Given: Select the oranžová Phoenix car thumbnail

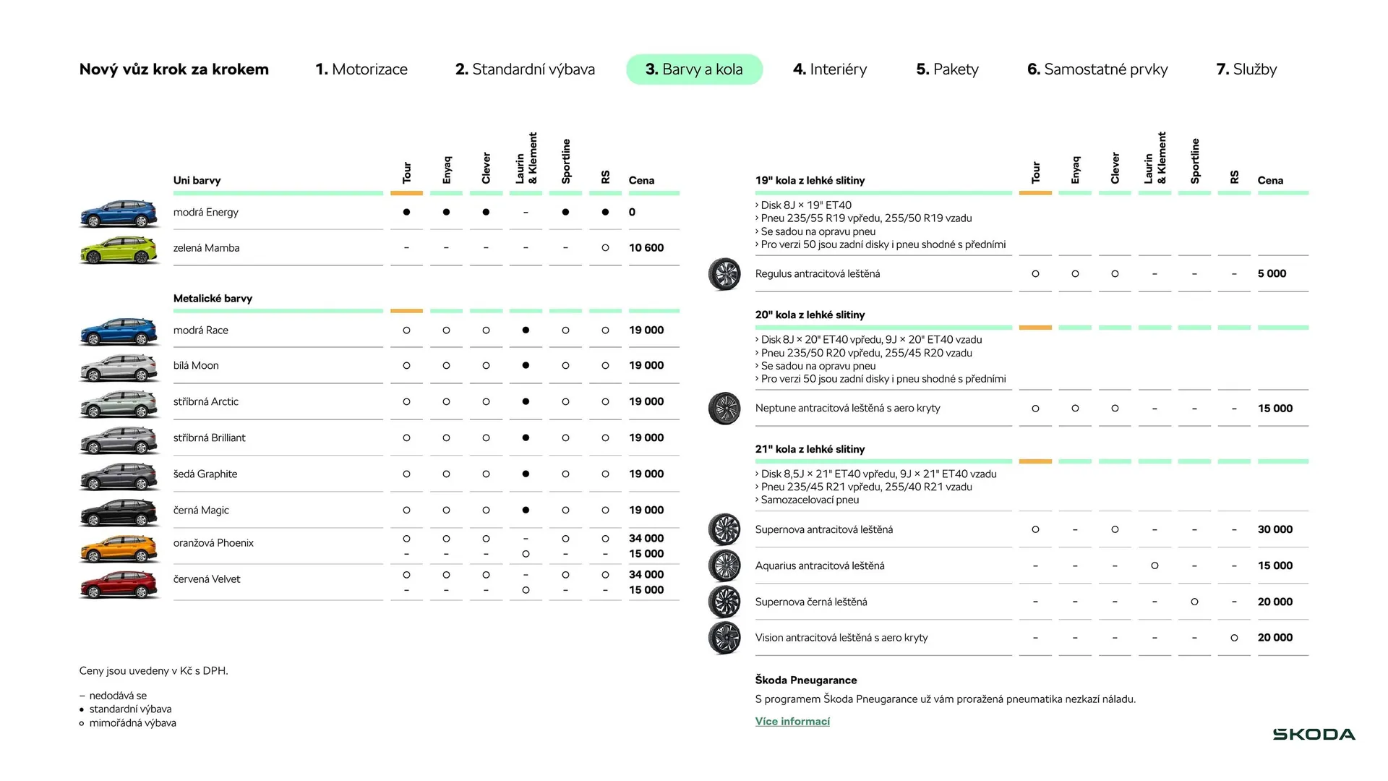Looking at the screenshot, I should click(119, 548).
